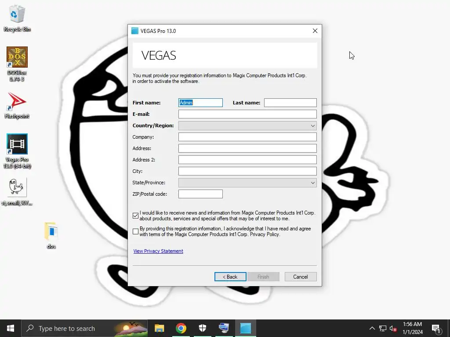This screenshot has height=337, width=450.
Task: Check the Privacy Policy agreement checkbox
Action: click(x=136, y=231)
